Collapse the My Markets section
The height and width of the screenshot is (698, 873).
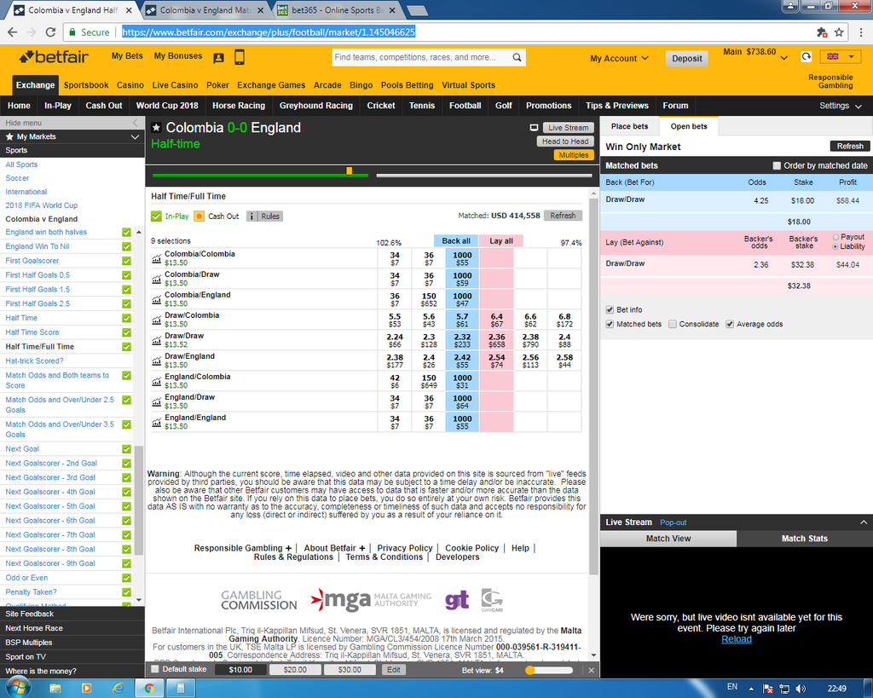coord(134,137)
